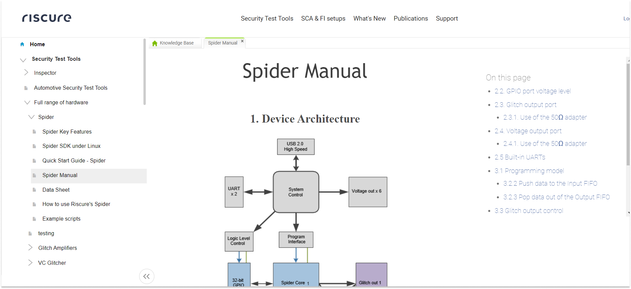This screenshot has height=289, width=631.
Task: Open Spider Key Features page
Action: (67, 132)
